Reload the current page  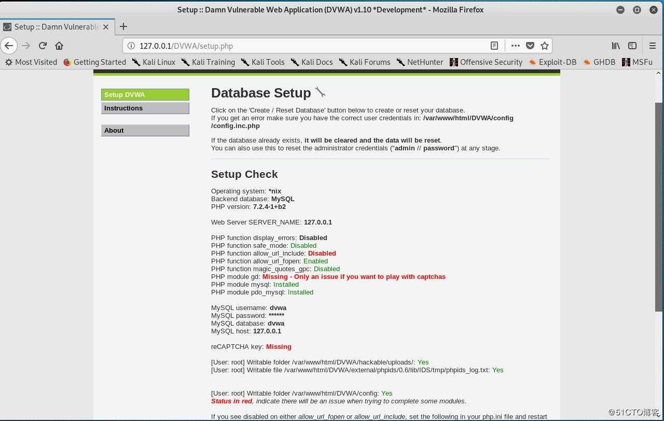tap(43, 46)
